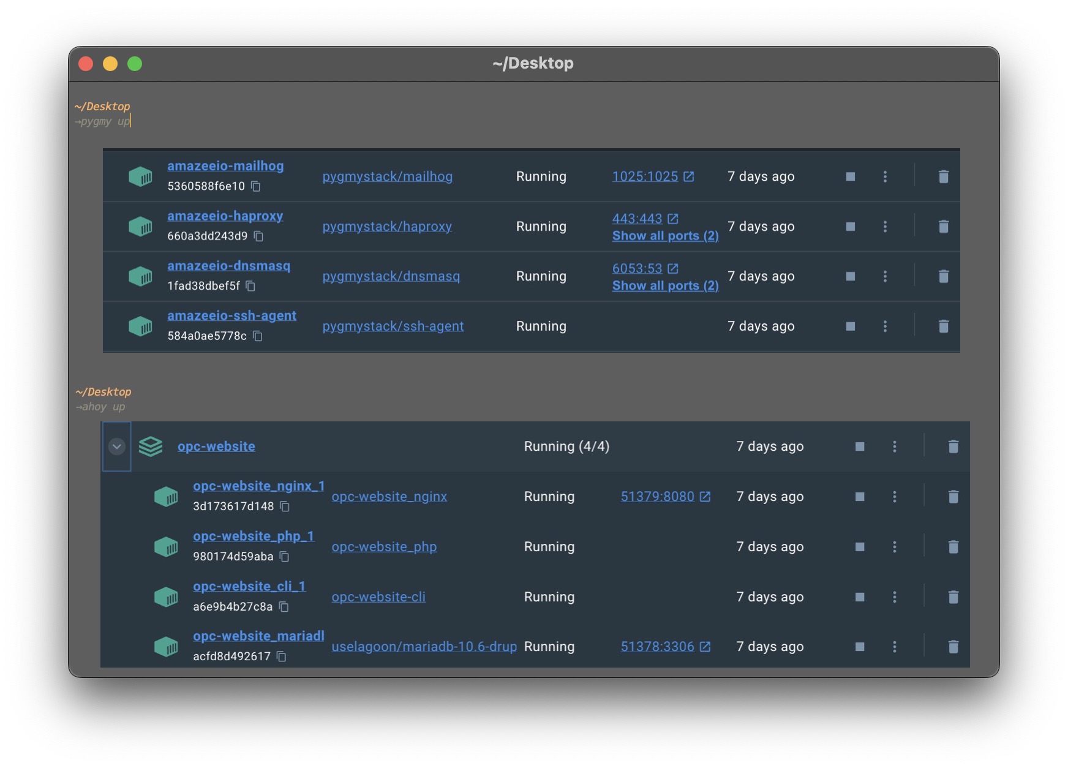
Task: Open the amazeeio-haproxy container link
Action: tap(225, 216)
